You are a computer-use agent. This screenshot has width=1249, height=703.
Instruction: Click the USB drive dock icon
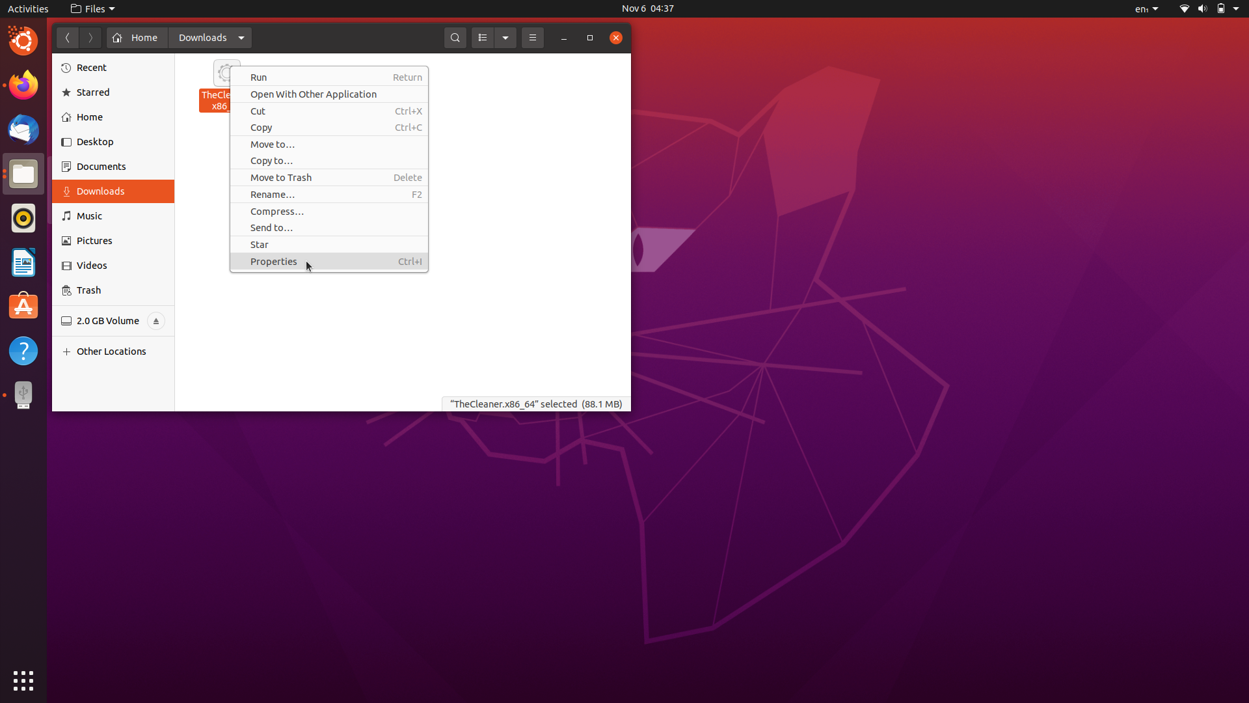click(x=23, y=395)
